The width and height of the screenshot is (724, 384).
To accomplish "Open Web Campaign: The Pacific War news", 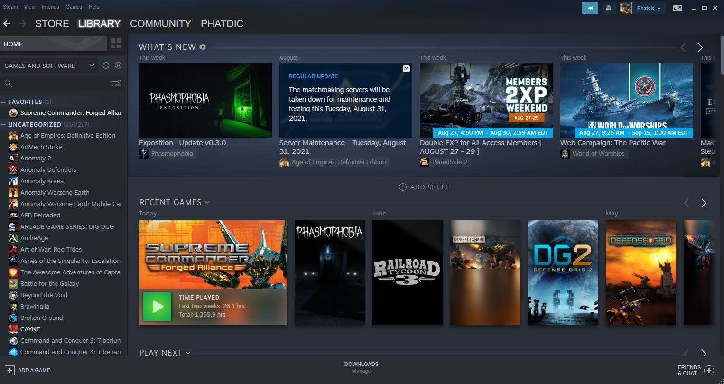I will [x=613, y=143].
